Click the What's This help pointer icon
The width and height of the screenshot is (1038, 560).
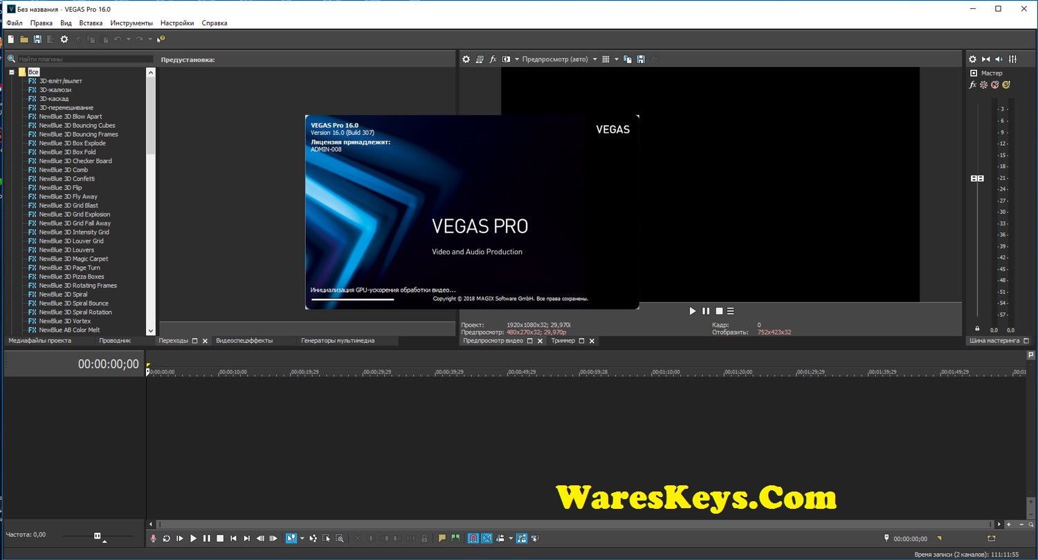(161, 39)
